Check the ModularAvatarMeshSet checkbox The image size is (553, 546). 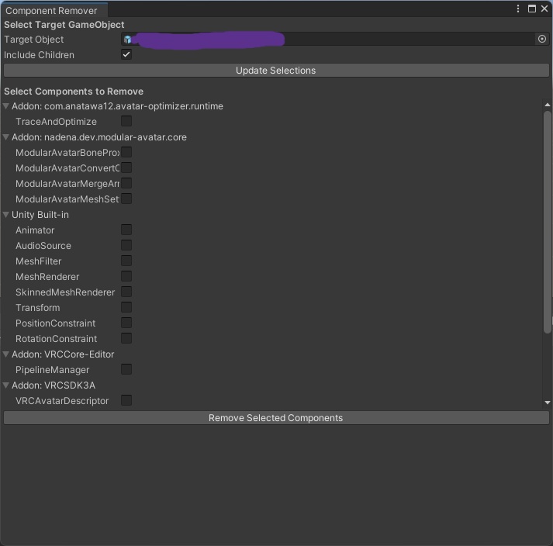126,199
